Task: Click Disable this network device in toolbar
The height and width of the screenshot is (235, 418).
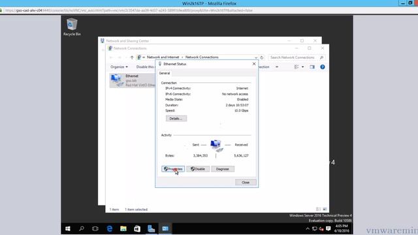Action: [145, 67]
